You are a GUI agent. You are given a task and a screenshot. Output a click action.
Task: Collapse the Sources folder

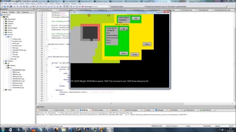tap(4, 34)
